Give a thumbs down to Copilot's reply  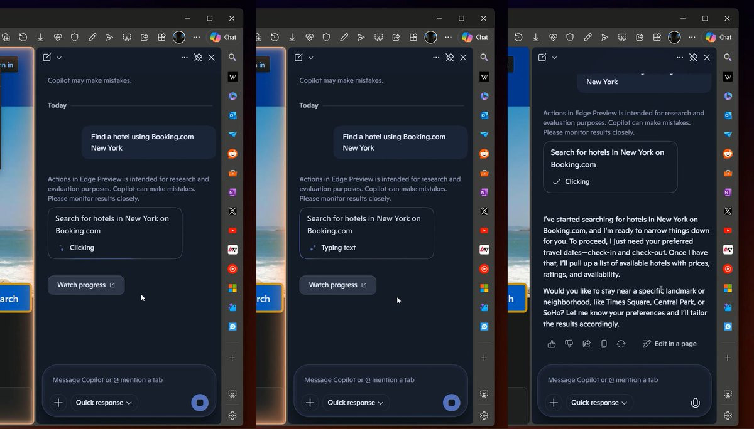coord(569,344)
